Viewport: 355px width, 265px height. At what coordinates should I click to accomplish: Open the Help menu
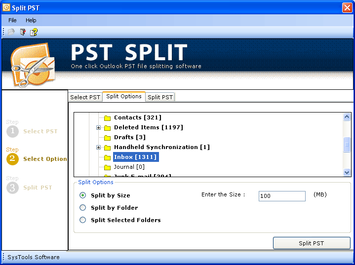31,20
